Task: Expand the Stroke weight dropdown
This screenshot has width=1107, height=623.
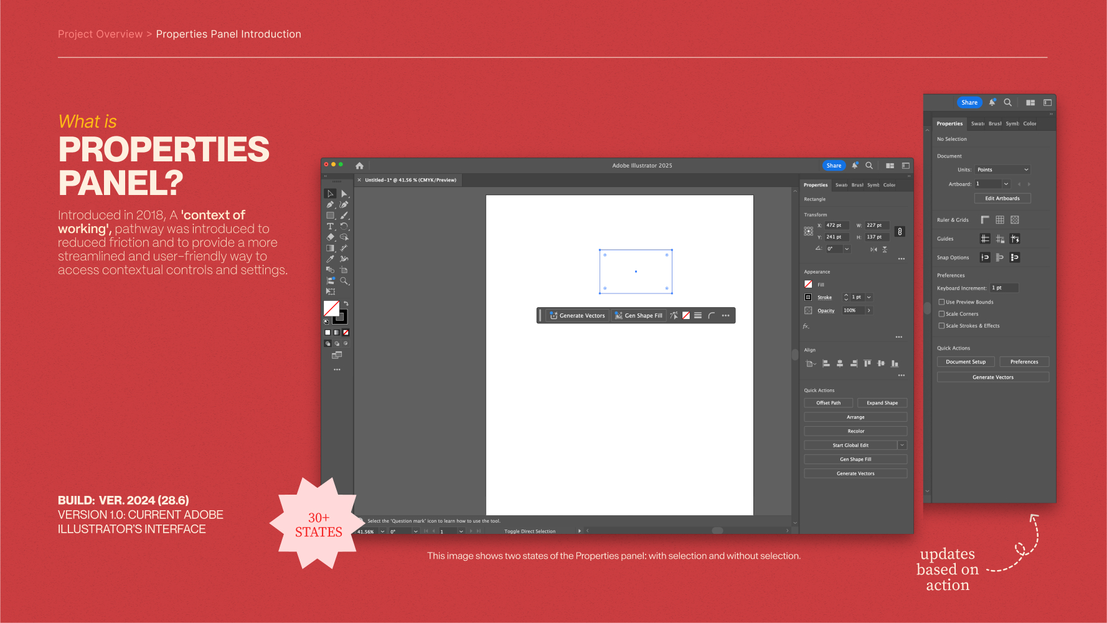Action: point(869,297)
